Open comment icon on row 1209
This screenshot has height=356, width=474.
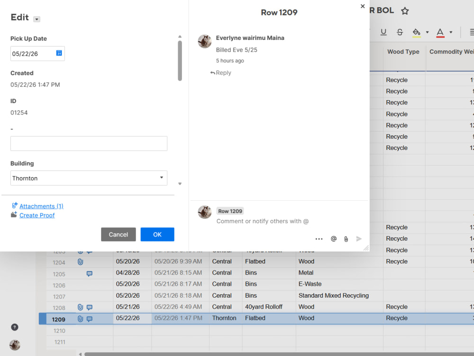click(x=90, y=319)
